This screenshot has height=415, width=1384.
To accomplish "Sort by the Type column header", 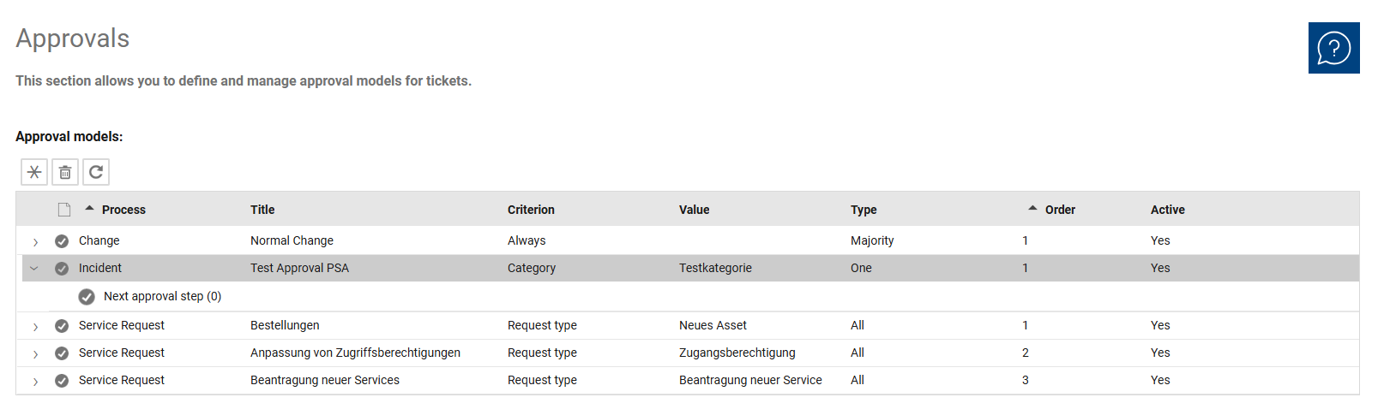I will click(863, 210).
